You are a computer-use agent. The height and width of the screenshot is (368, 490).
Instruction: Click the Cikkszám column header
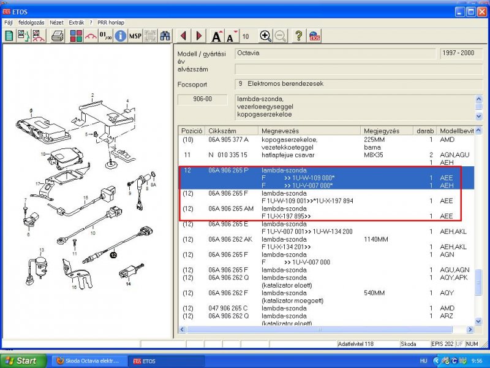[232, 131]
